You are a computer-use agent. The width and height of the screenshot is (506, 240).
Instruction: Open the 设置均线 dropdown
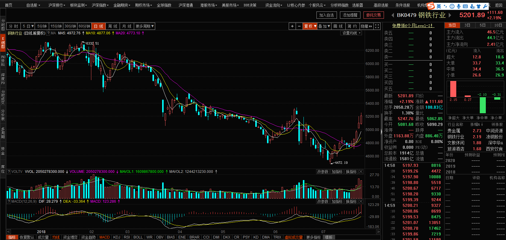[351, 33]
